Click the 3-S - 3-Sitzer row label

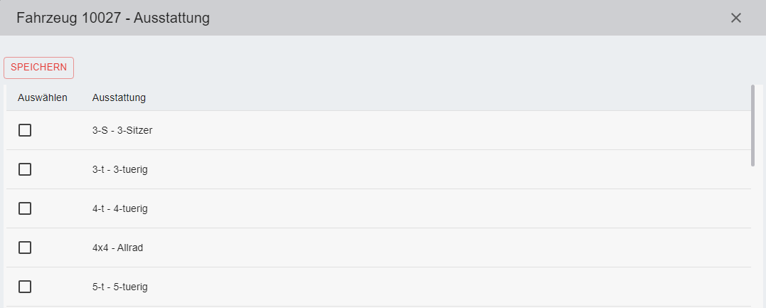tap(122, 130)
